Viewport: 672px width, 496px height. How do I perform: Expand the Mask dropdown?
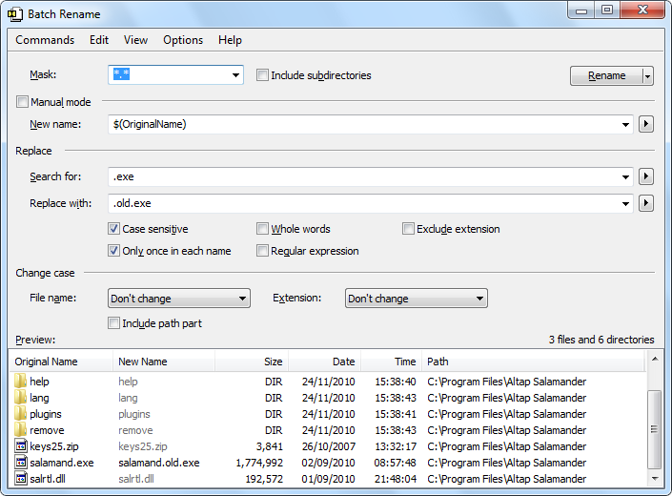coord(235,75)
